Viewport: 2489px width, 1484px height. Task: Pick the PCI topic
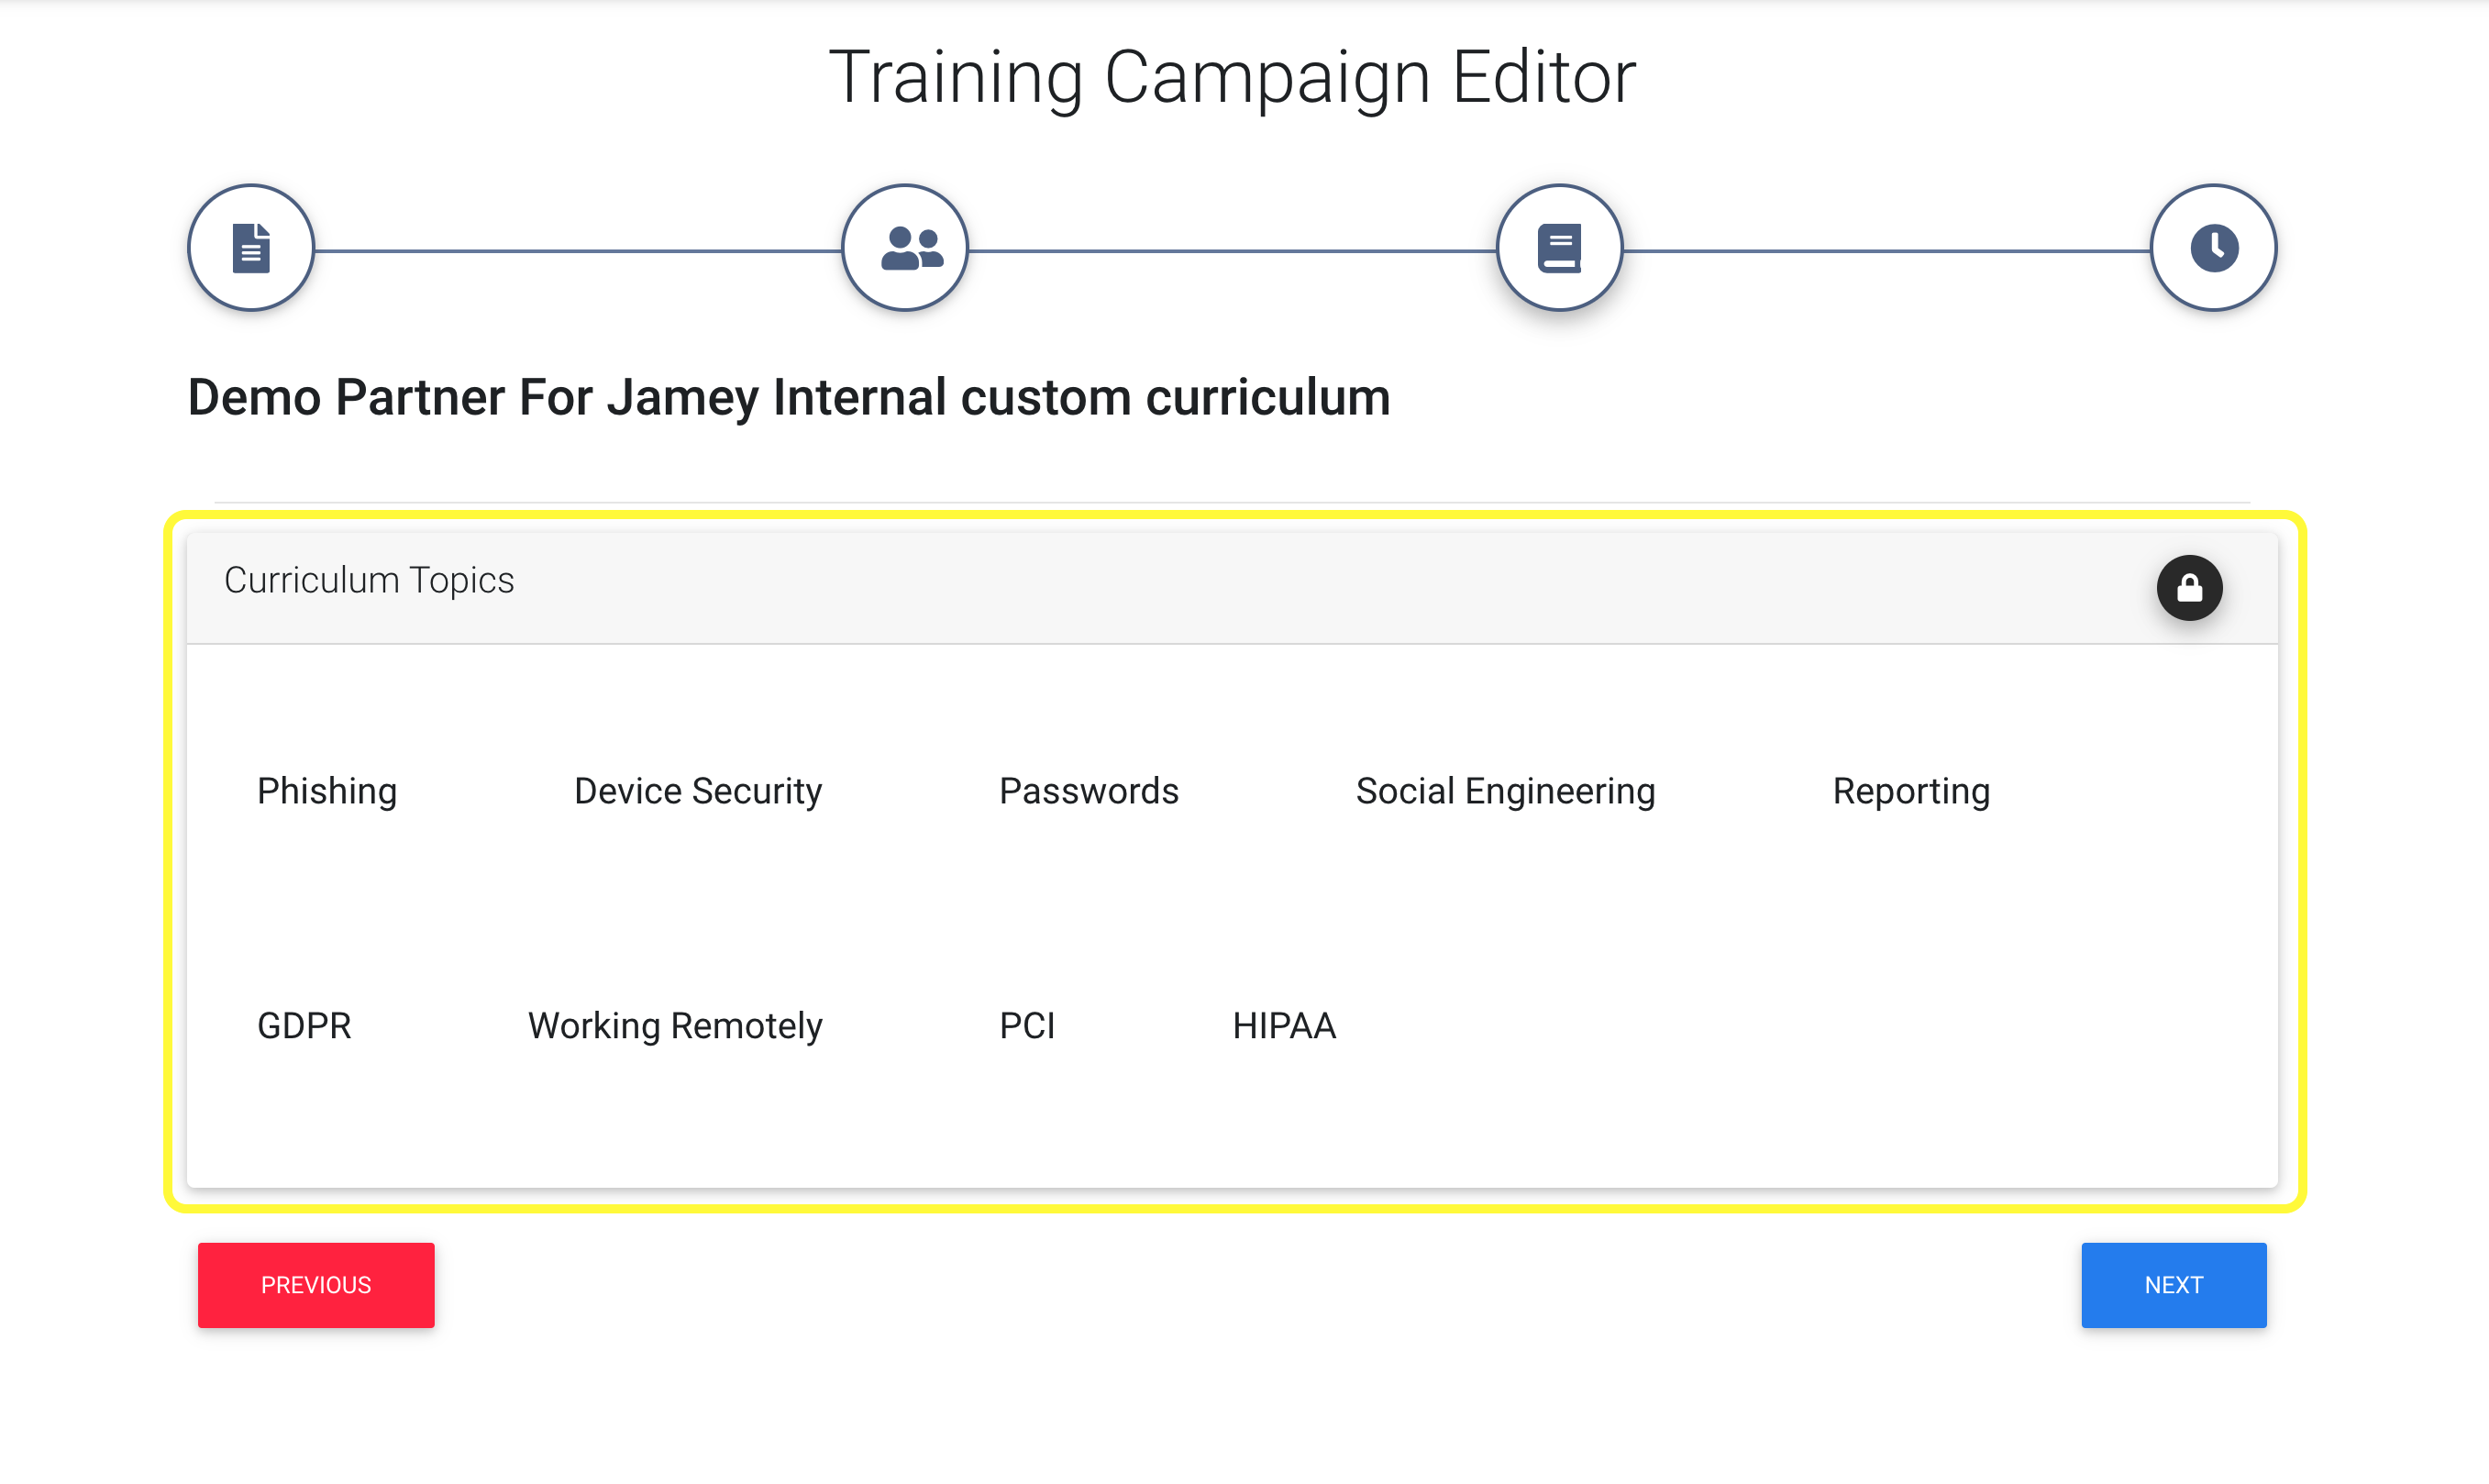point(1027,1026)
